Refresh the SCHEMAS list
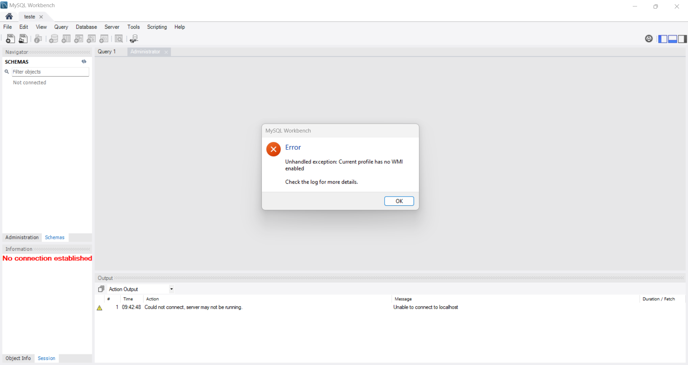The width and height of the screenshot is (688, 365). [84, 62]
